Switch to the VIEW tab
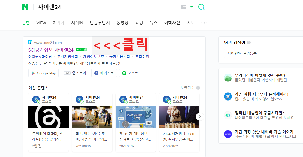 (41, 23)
